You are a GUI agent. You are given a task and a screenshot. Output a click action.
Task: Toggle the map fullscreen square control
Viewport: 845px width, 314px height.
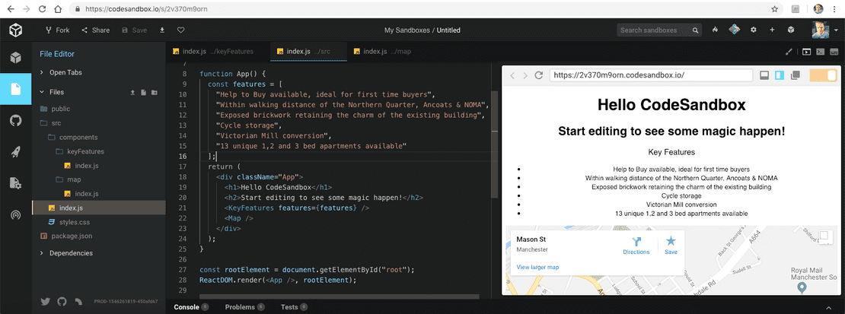(x=825, y=237)
